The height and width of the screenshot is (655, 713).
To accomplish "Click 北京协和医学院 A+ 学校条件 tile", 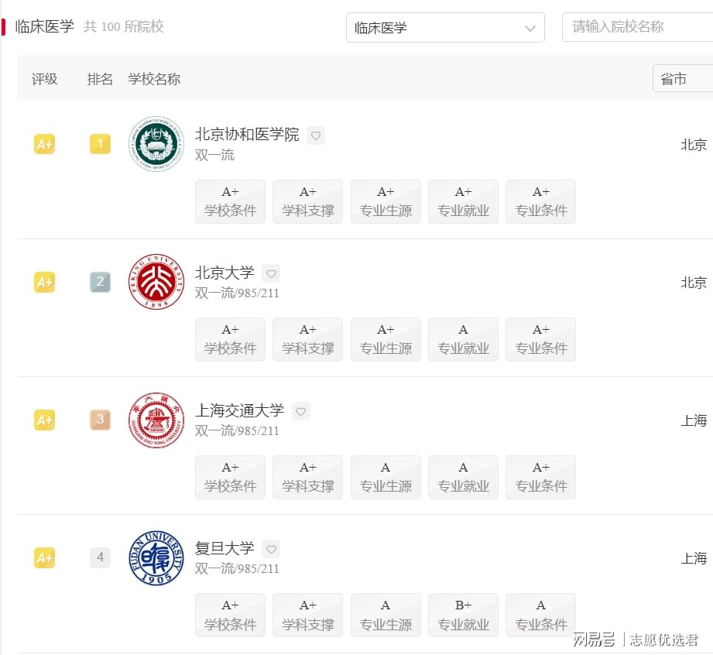I will coord(230,201).
